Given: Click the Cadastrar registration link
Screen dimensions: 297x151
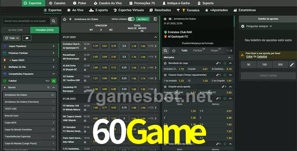Looking at the screenshot, I should click(x=262, y=56).
